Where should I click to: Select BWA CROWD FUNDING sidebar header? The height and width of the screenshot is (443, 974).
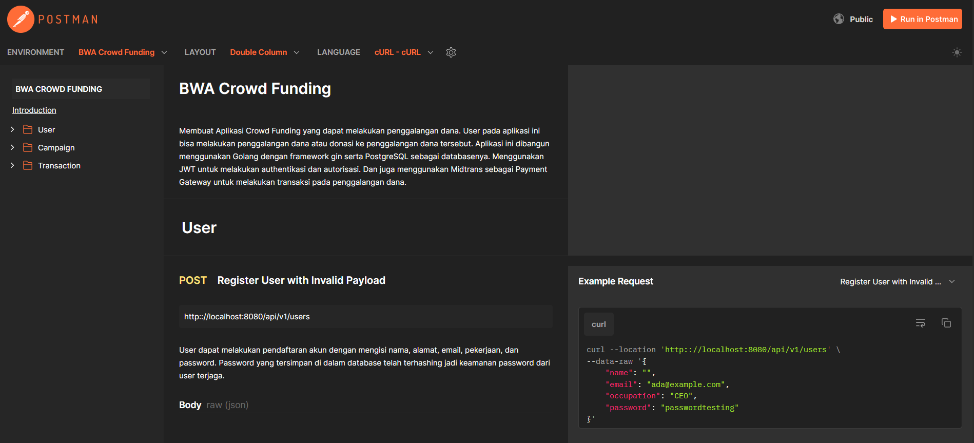click(81, 89)
